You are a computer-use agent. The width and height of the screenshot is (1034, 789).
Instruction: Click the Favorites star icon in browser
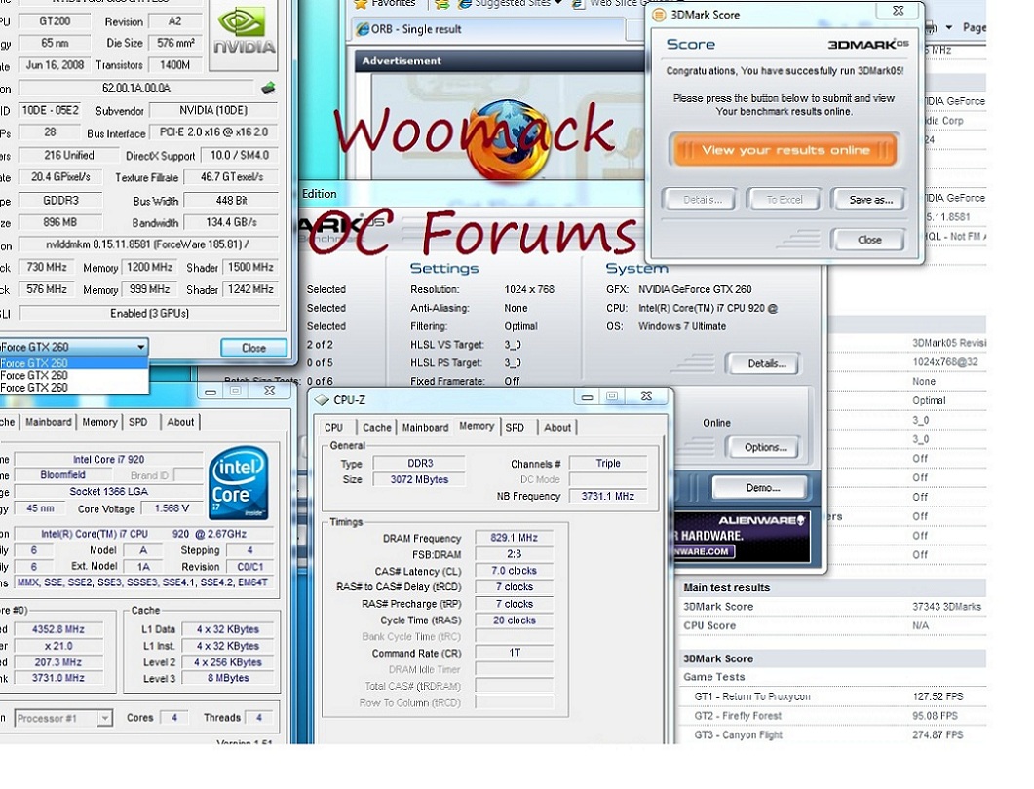pos(361,4)
